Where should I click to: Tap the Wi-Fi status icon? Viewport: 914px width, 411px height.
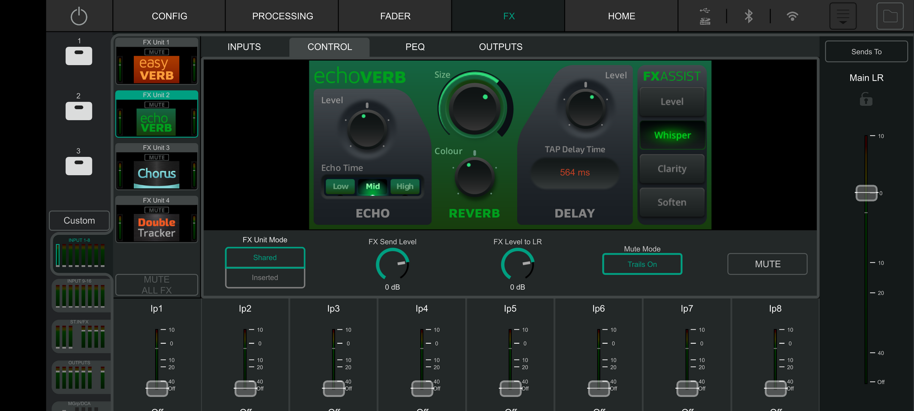tap(793, 16)
